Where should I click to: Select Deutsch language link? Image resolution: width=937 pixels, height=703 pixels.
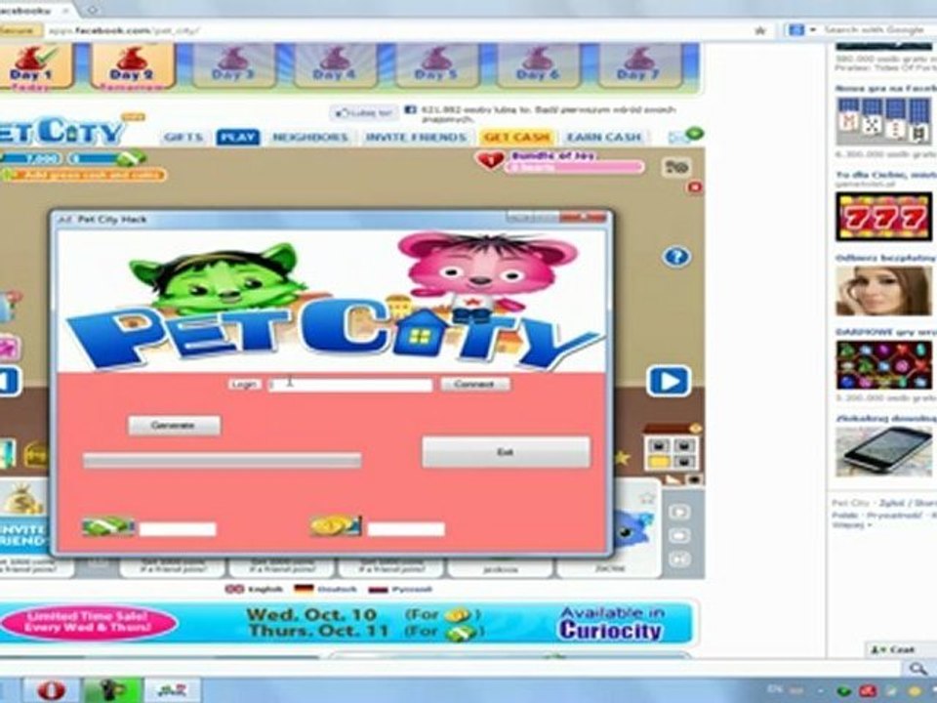[x=326, y=590]
